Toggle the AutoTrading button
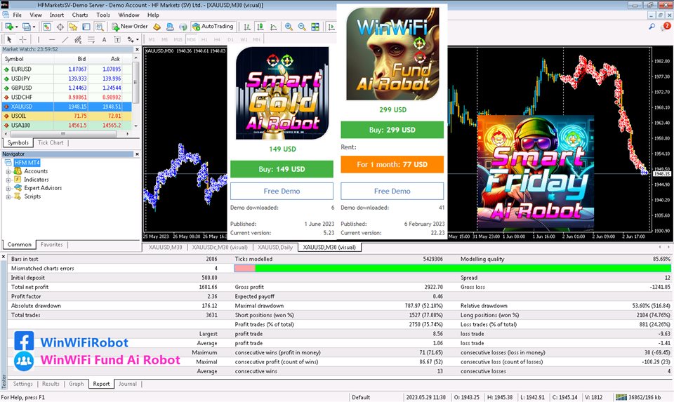The image size is (674, 402). tap(213, 27)
